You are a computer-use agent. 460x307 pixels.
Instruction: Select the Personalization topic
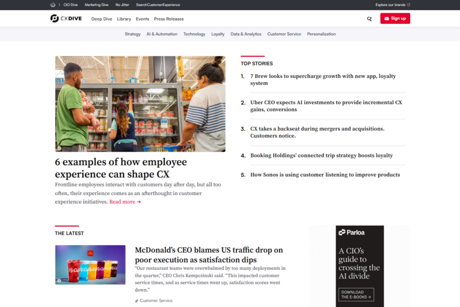(x=321, y=34)
